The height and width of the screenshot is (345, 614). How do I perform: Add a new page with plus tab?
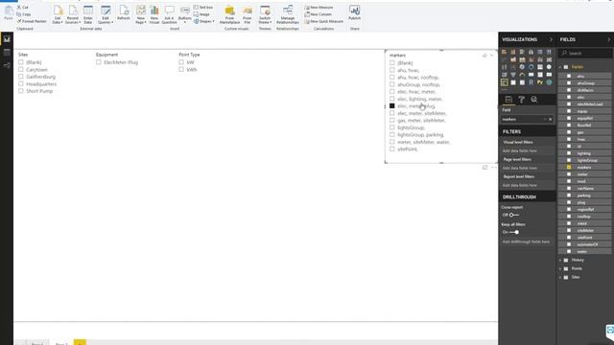[x=80, y=342]
